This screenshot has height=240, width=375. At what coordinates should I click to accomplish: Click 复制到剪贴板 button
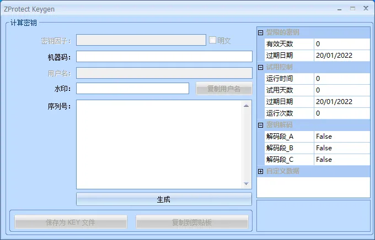pyautogui.click(x=192, y=222)
